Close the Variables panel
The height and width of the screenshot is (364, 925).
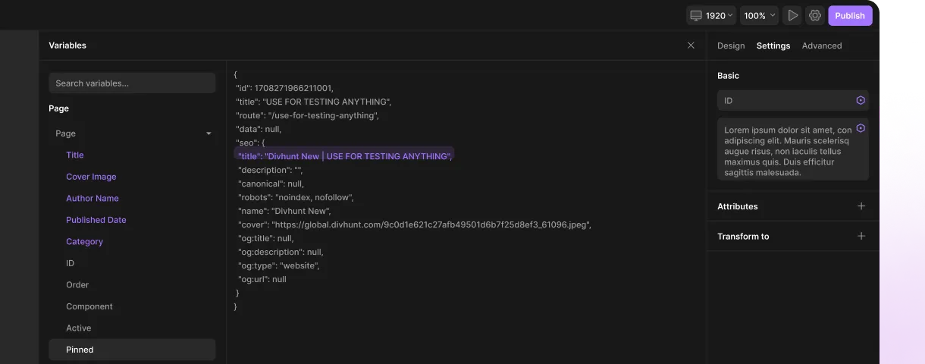691,45
